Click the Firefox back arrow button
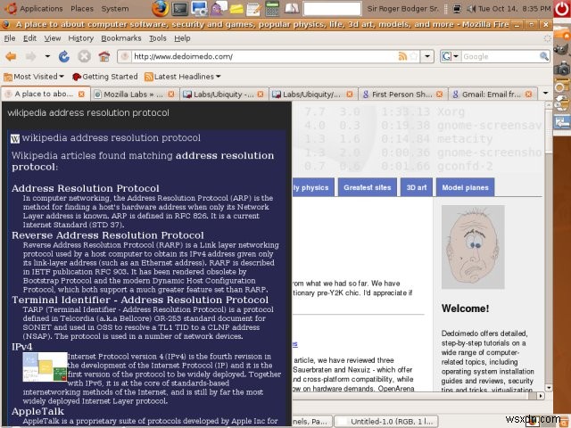 (12, 56)
